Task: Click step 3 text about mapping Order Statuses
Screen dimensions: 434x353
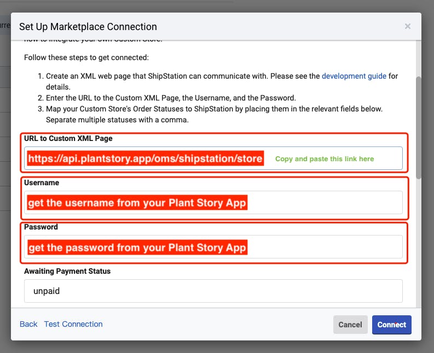Action: (214, 114)
